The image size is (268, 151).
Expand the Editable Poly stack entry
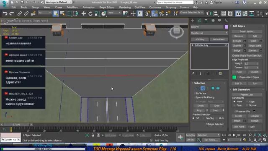tap(193, 45)
